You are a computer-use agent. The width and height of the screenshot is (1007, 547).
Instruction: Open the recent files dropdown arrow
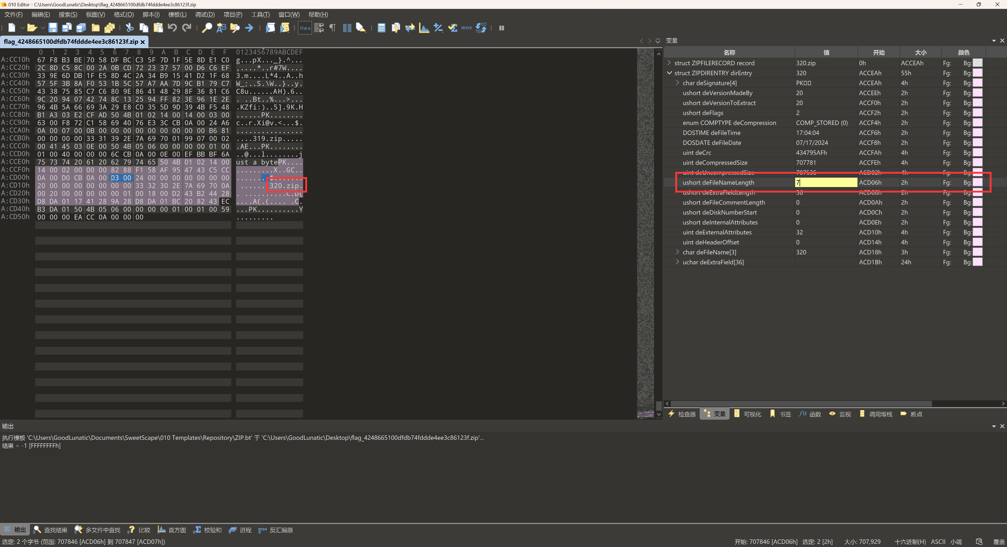coord(42,28)
